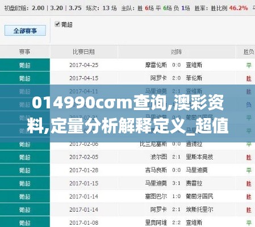This screenshot has width=255, height=227.
Task: Click the 胜负 column header
Action: [x=249, y=52]
